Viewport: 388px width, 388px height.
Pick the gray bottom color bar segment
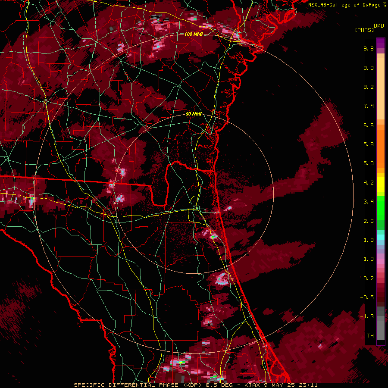[381, 330]
